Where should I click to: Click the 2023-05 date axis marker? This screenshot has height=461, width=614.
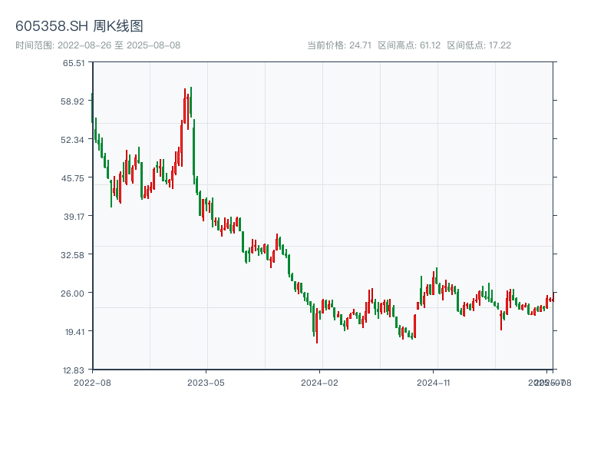[206, 382]
